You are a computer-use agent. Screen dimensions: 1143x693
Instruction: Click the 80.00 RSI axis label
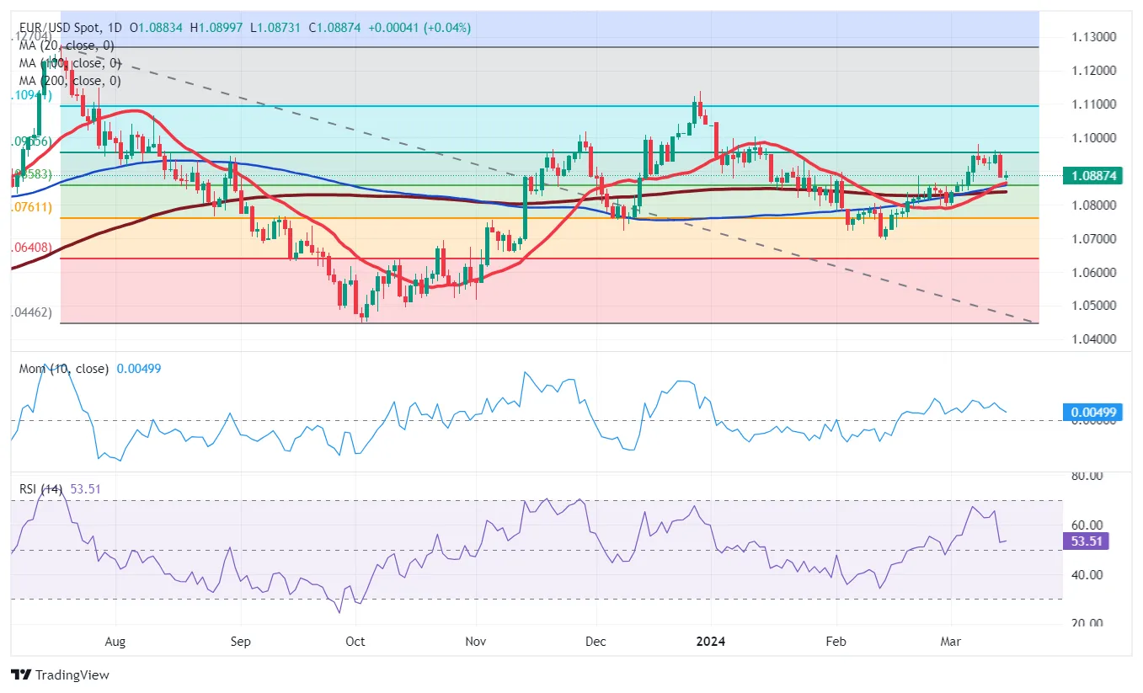[1087, 476]
